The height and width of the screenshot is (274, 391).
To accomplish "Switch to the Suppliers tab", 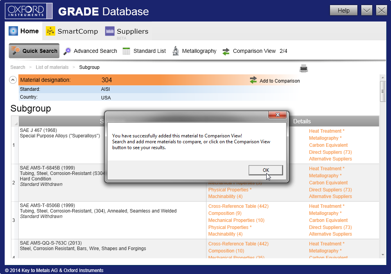I will (127, 31).
